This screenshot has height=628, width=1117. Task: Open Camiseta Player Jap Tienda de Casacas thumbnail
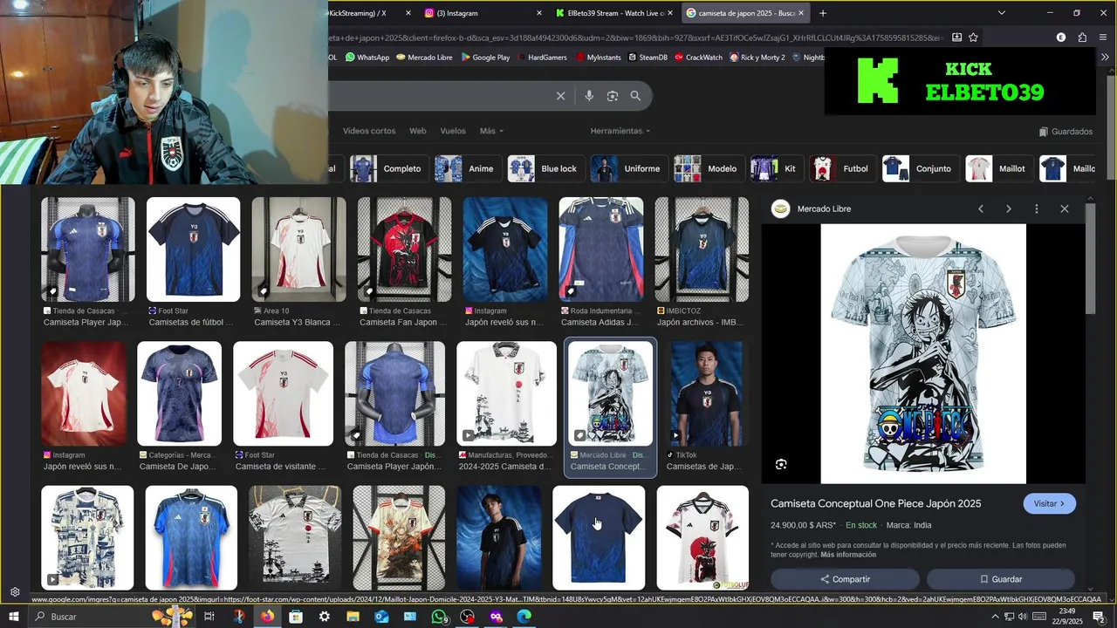click(x=88, y=249)
